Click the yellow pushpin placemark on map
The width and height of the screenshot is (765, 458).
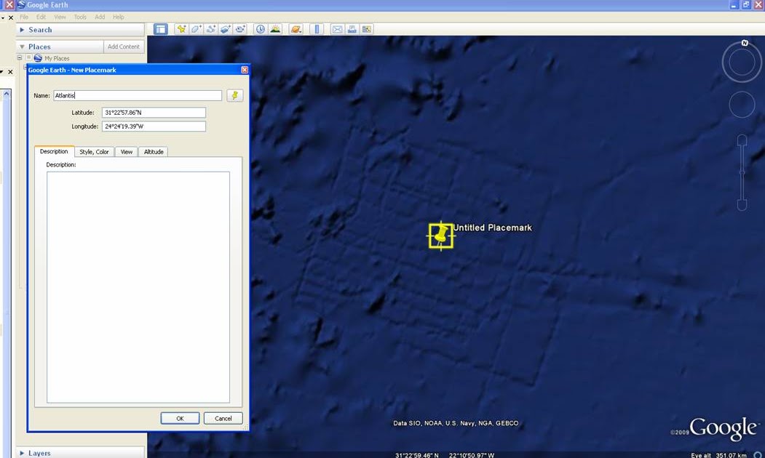[x=441, y=236]
